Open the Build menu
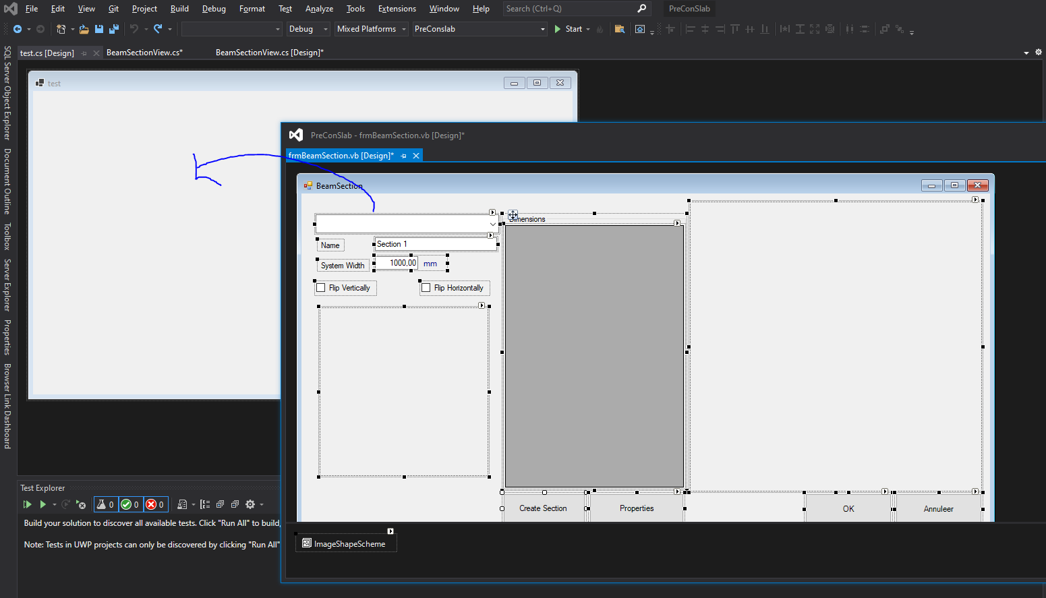The width and height of the screenshot is (1046, 598). click(179, 9)
